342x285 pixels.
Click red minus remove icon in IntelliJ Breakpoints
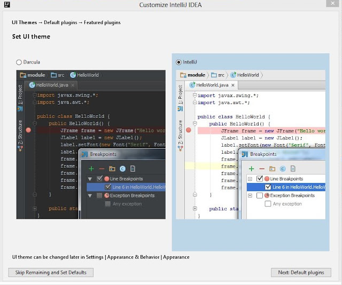click(262, 169)
